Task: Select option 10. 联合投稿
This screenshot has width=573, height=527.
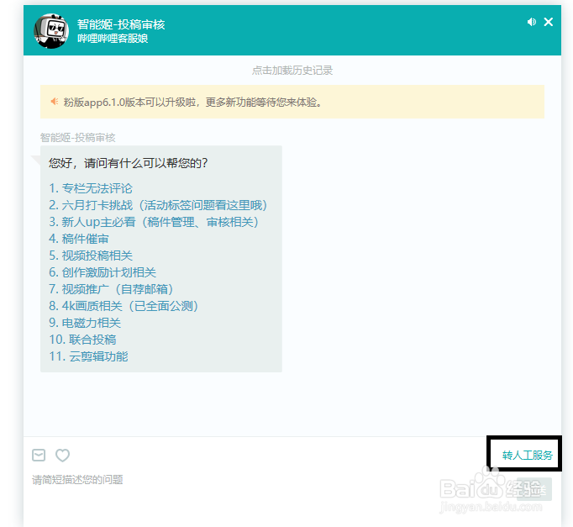Action: coord(82,340)
